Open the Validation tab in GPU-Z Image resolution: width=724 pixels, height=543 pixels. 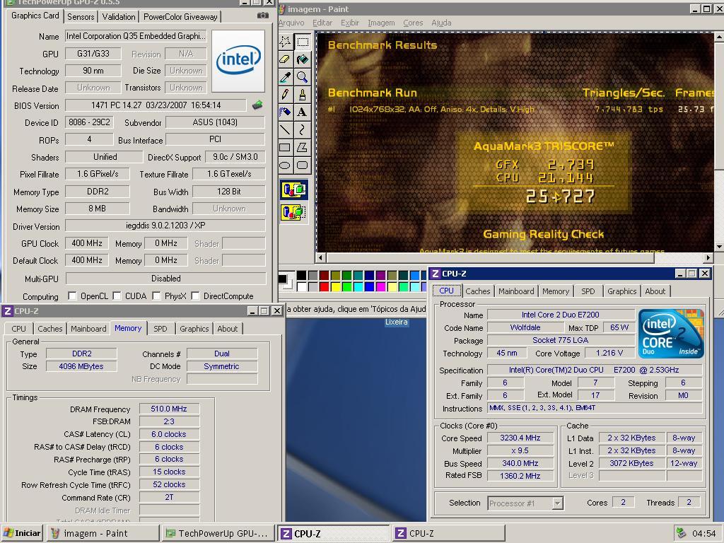[119, 17]
